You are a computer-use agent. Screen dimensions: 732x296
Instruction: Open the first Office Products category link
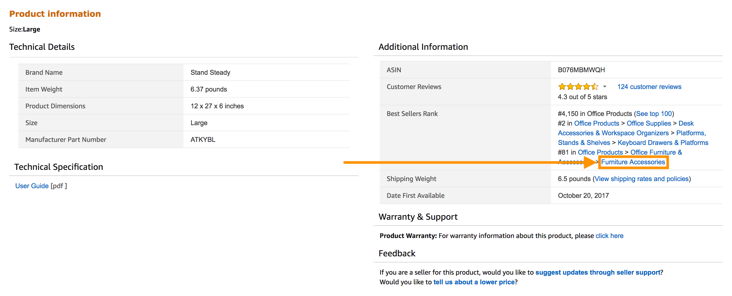597,123
